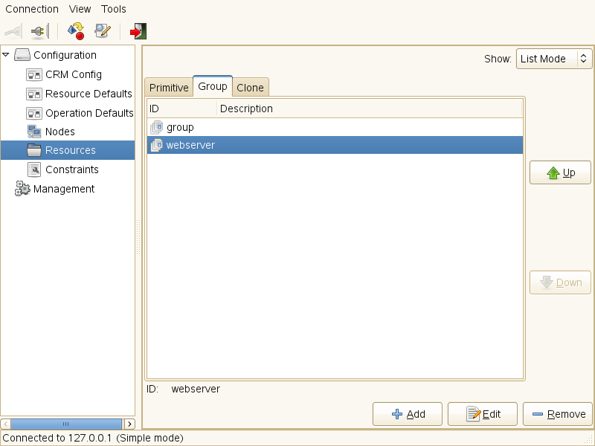
Task: Click the icon beside webserver row
Action: 156,145
